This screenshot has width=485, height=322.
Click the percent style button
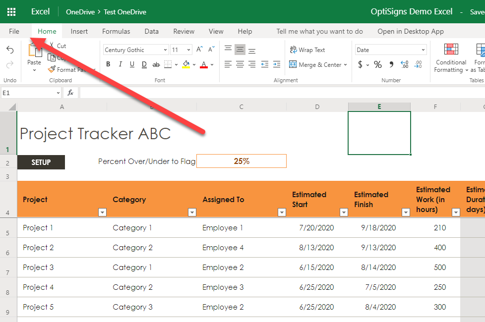click(378, 65)
